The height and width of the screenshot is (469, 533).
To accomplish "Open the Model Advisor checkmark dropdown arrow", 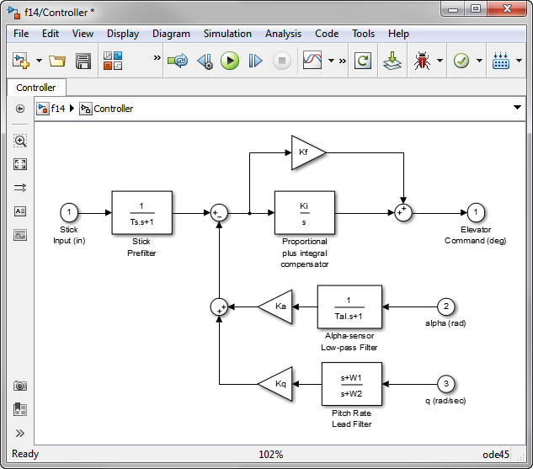I will (479, 61).
